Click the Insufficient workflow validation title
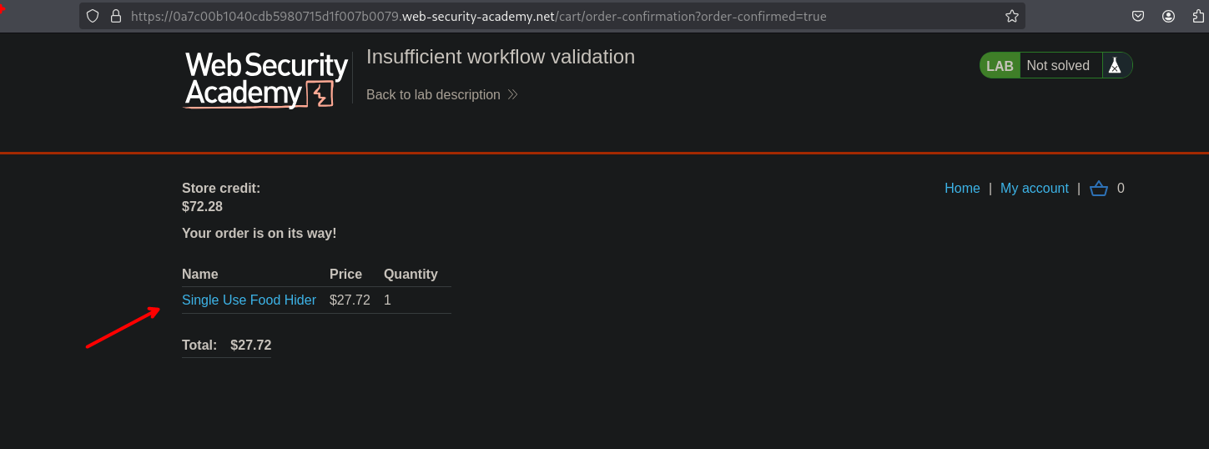The image size is (1209, 449). pos(501,57)
